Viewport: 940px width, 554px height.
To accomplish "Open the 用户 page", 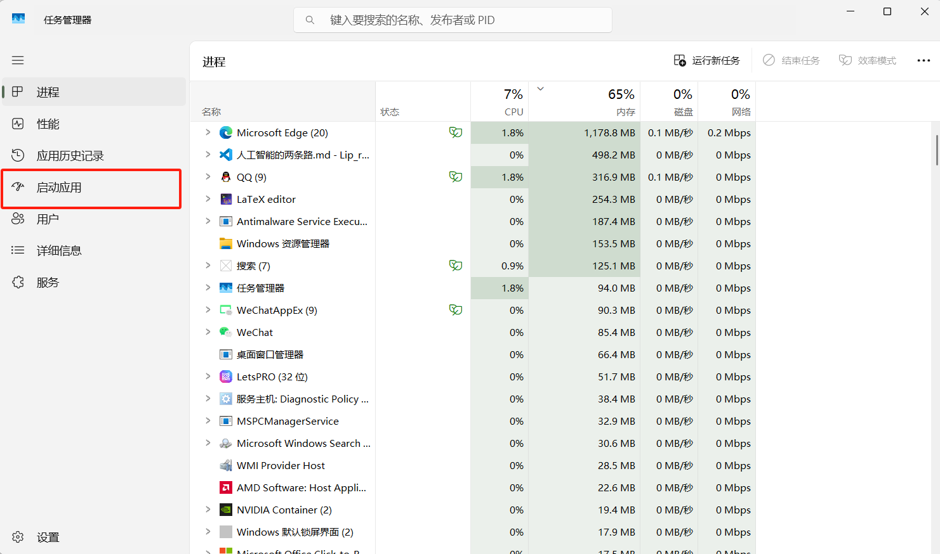I will [94, 219].
